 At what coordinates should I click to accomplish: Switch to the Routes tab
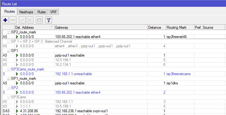[10, 11]
